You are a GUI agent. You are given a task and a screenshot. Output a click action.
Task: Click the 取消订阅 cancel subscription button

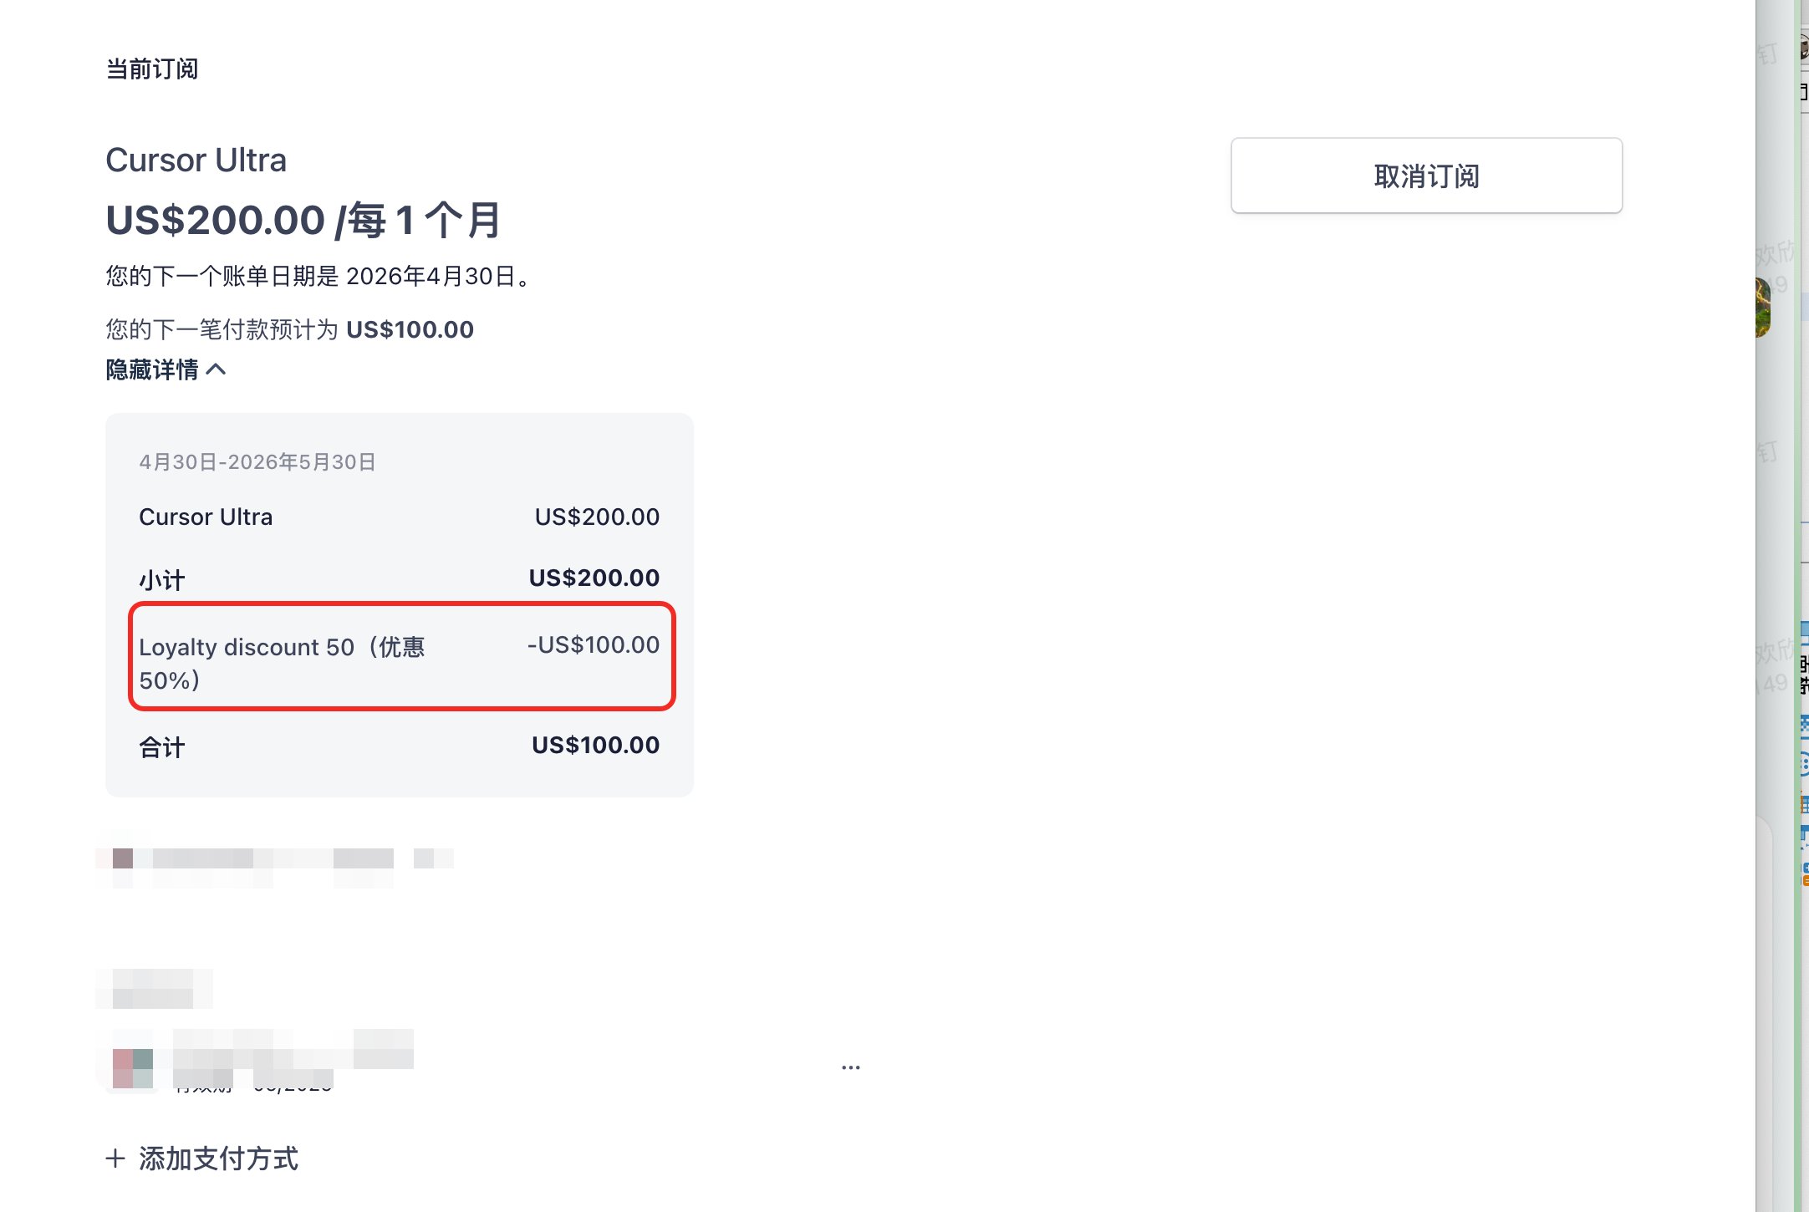click(x=1426, y=176)
